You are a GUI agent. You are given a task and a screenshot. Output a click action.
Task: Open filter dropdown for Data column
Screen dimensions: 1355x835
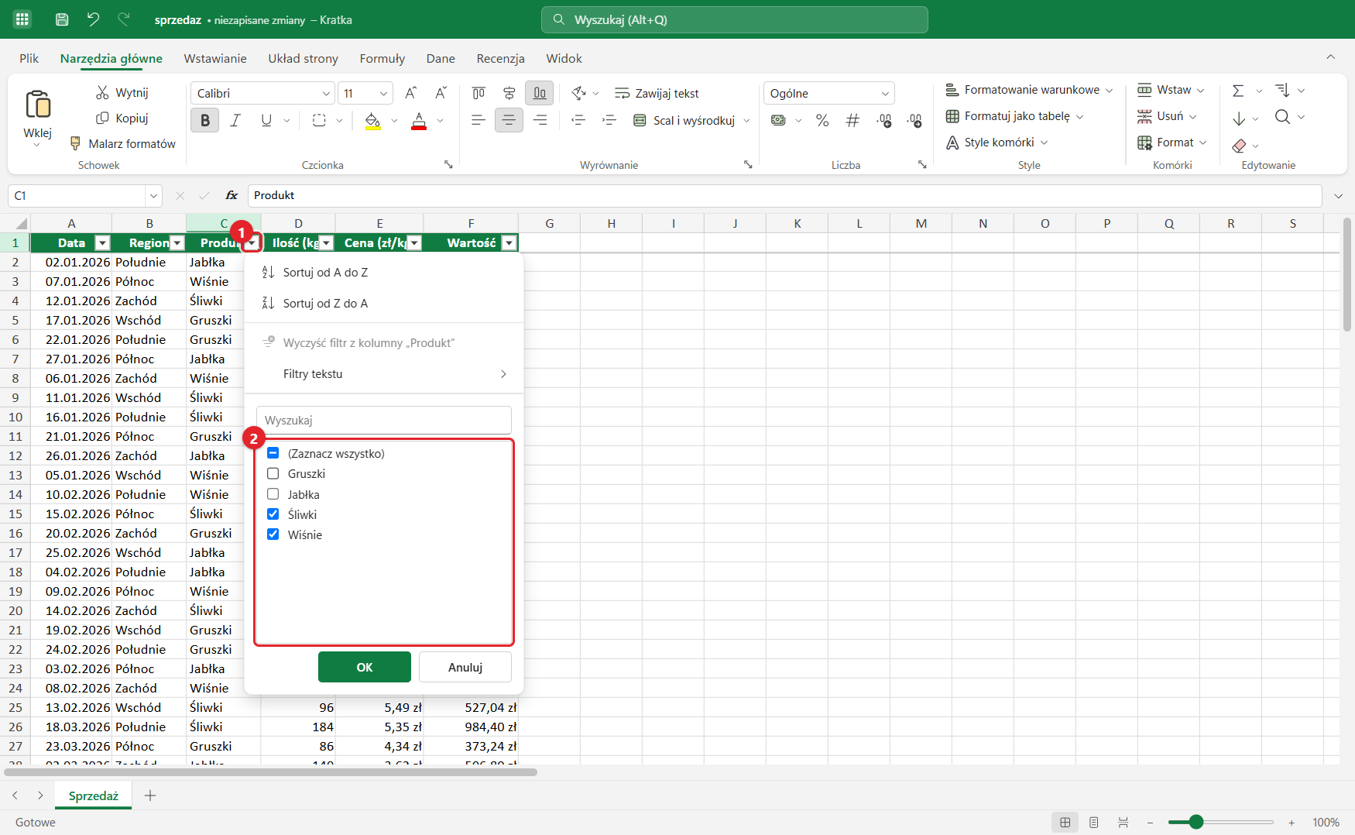click(101, 243)
